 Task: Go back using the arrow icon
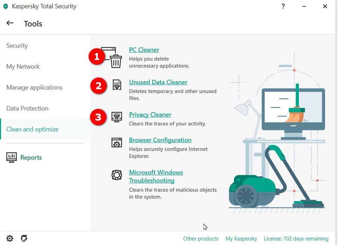pos(10,23)
